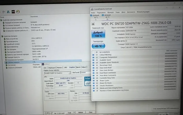Viewport: 183px width, 115px height.
Task: Switch to the Mainboard tab in CPU-Z
Action: pos(52,68)
